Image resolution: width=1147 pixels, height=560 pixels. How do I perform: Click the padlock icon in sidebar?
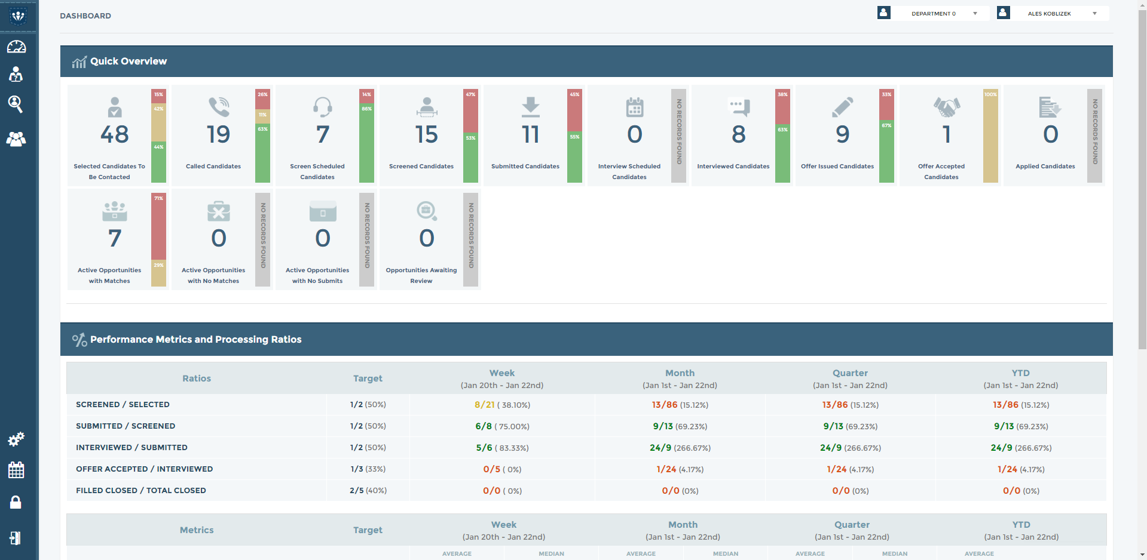click(16, 502)
